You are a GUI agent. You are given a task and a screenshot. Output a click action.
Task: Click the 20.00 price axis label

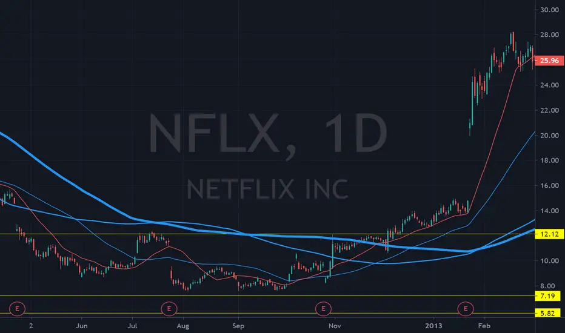[x=549, y=136]
